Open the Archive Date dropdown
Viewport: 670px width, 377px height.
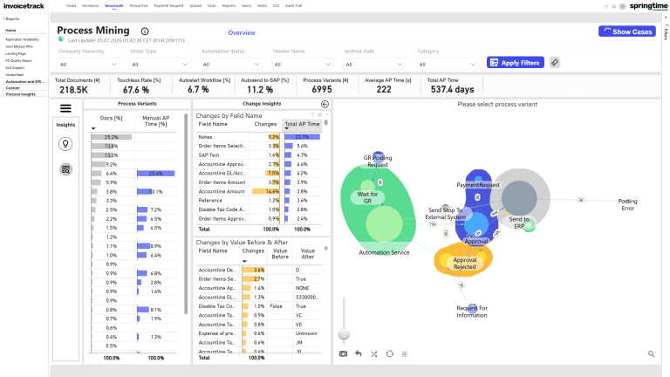coord(374,64)
